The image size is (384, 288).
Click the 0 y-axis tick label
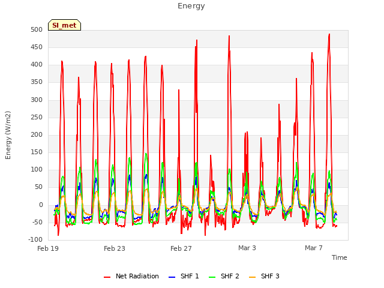[x=41, y=205]
